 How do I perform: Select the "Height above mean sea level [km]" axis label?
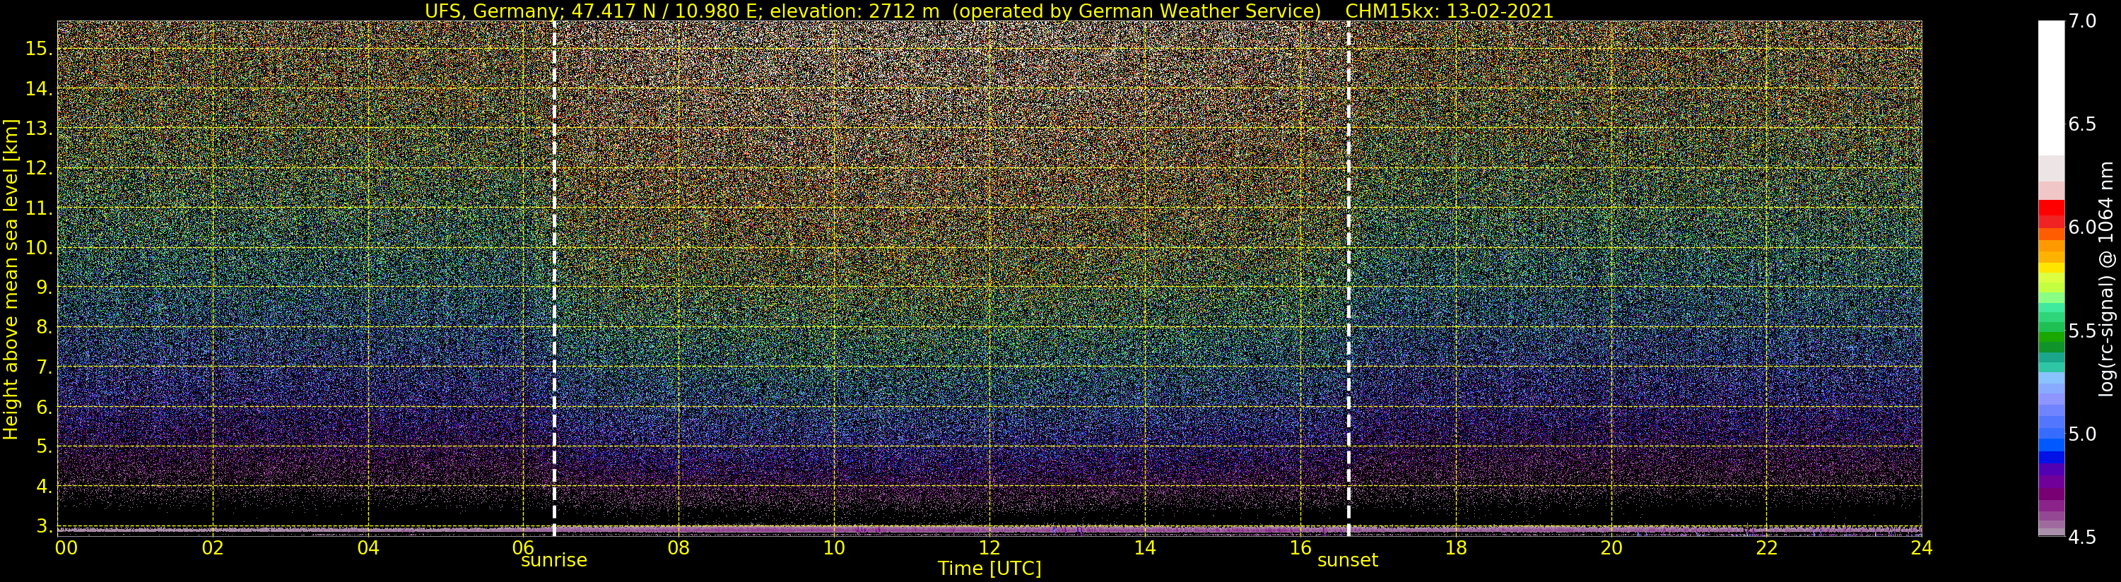(11, 278)
